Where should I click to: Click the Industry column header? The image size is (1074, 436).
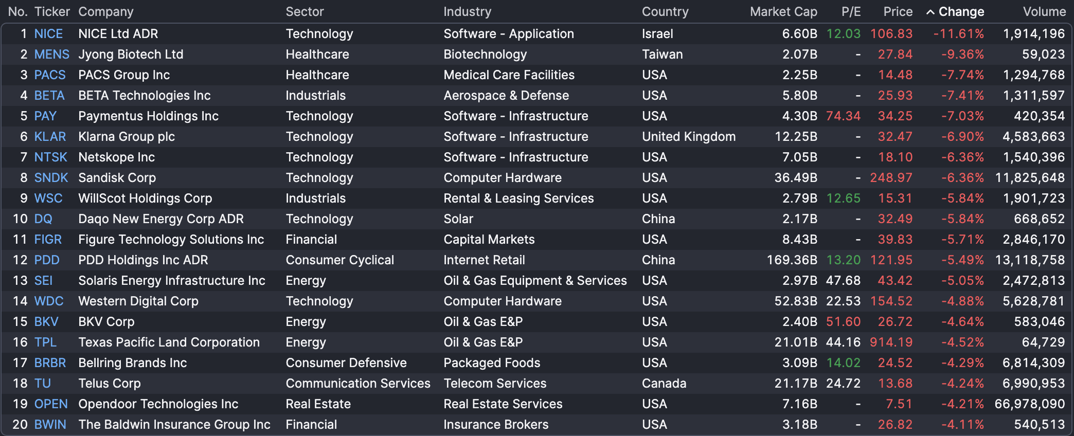click(467, 12)
